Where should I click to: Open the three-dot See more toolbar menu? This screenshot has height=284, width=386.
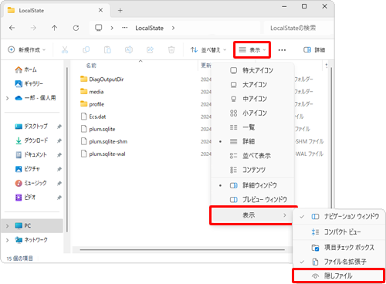(282, 50)
